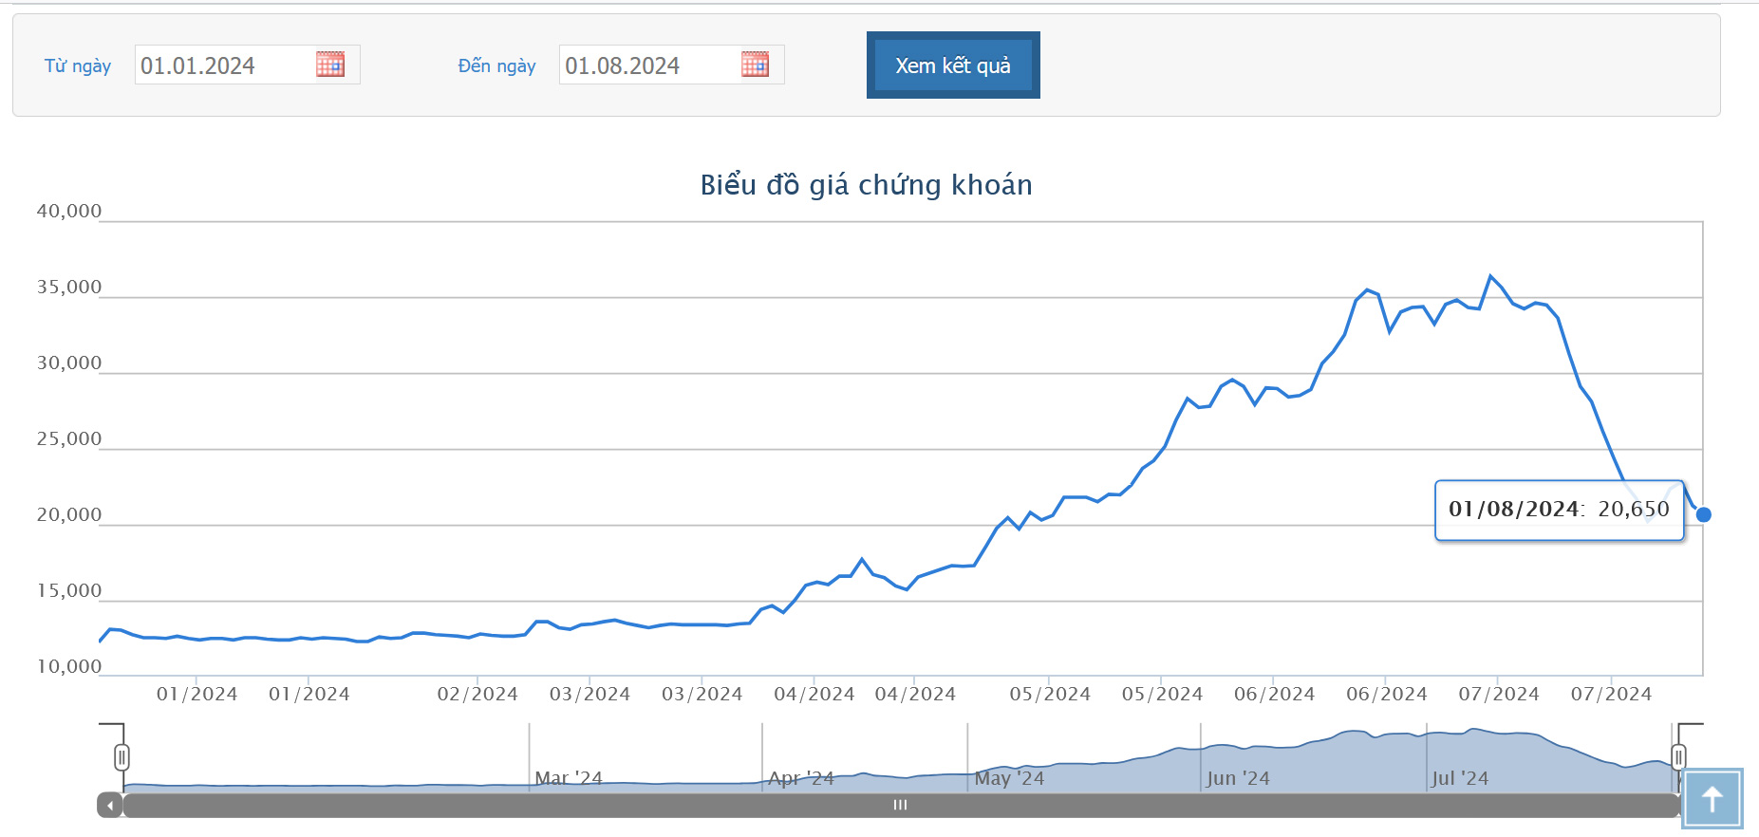The width and height of the screenshot is (1759, 837).
Task: Click May '24 in the navigator timeline
Action: point(1009,778)
